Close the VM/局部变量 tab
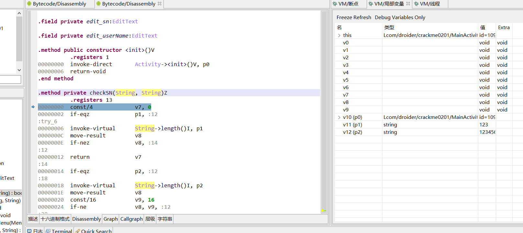The height and width of the screenshot is (233, 523). click(x=408, y=4)
